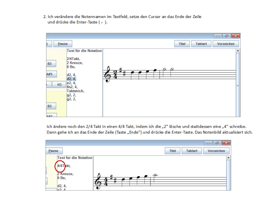
Task: Minimize the upper application window
Action: point(218,36)
